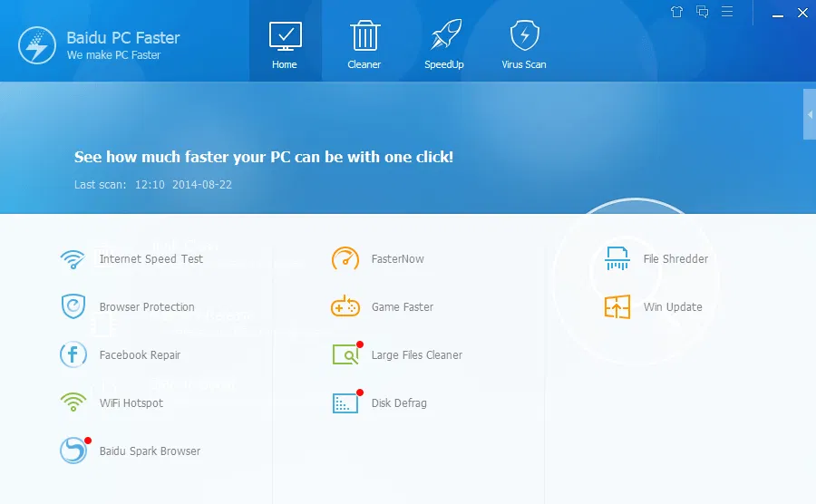The image size is (816, 504).
Task: Expand the side panel arrow handle
Action: pos(810,114)
